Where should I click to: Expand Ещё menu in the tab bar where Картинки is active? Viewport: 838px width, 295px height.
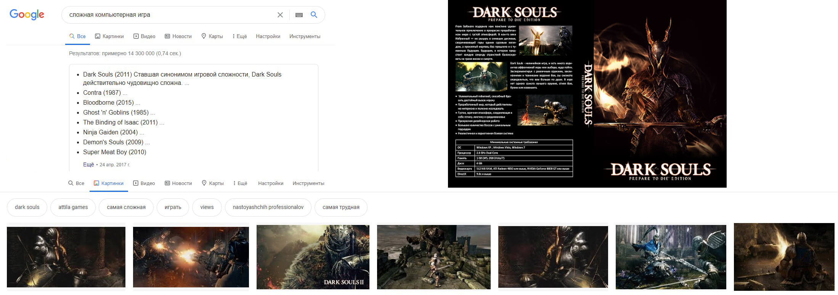pyautogui.click(x=240, y=183)
